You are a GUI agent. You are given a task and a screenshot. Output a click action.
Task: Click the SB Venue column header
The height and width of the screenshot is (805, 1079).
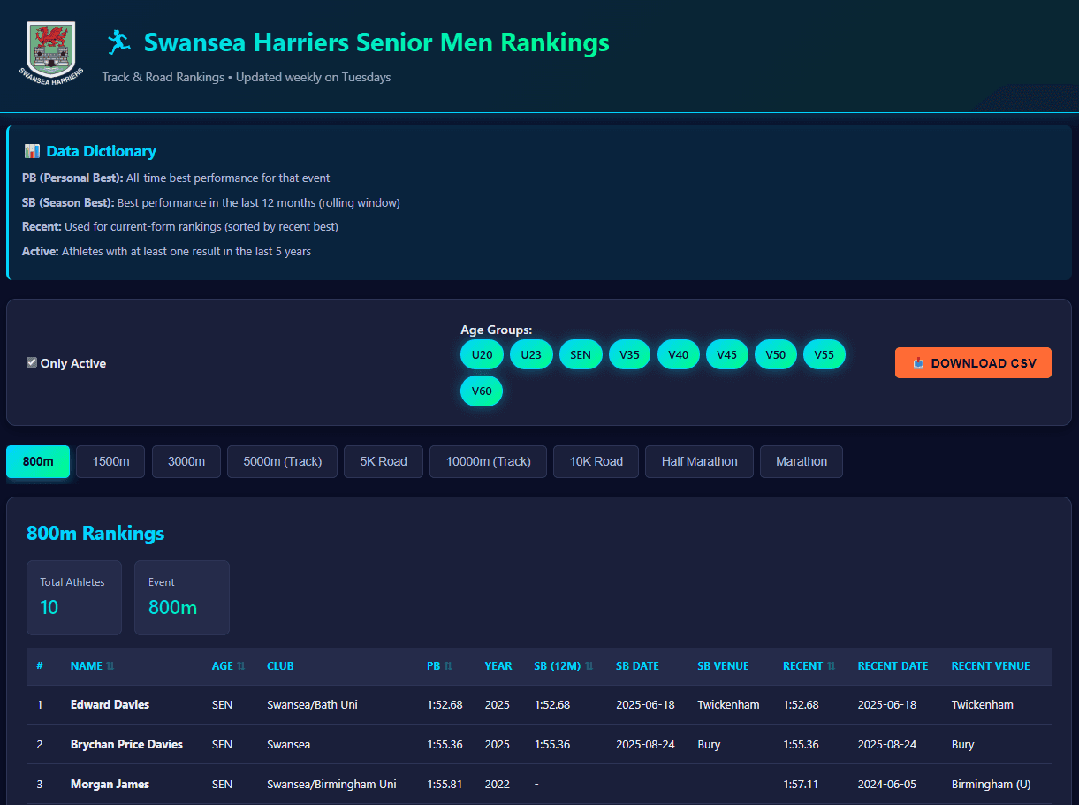tap(723, 666)
